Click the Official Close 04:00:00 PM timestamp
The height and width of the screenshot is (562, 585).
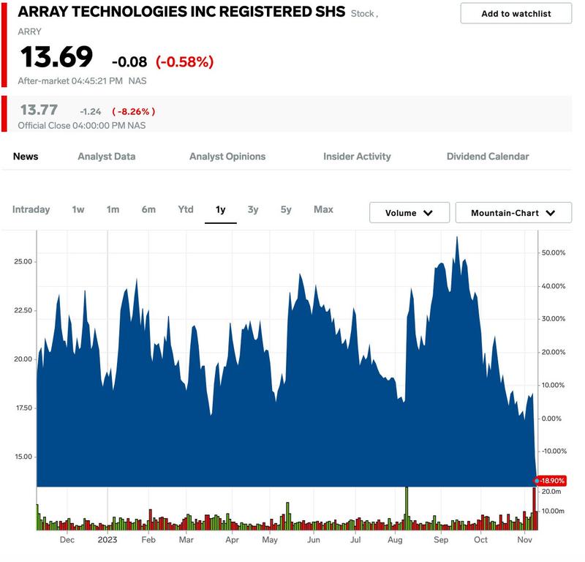72,125
